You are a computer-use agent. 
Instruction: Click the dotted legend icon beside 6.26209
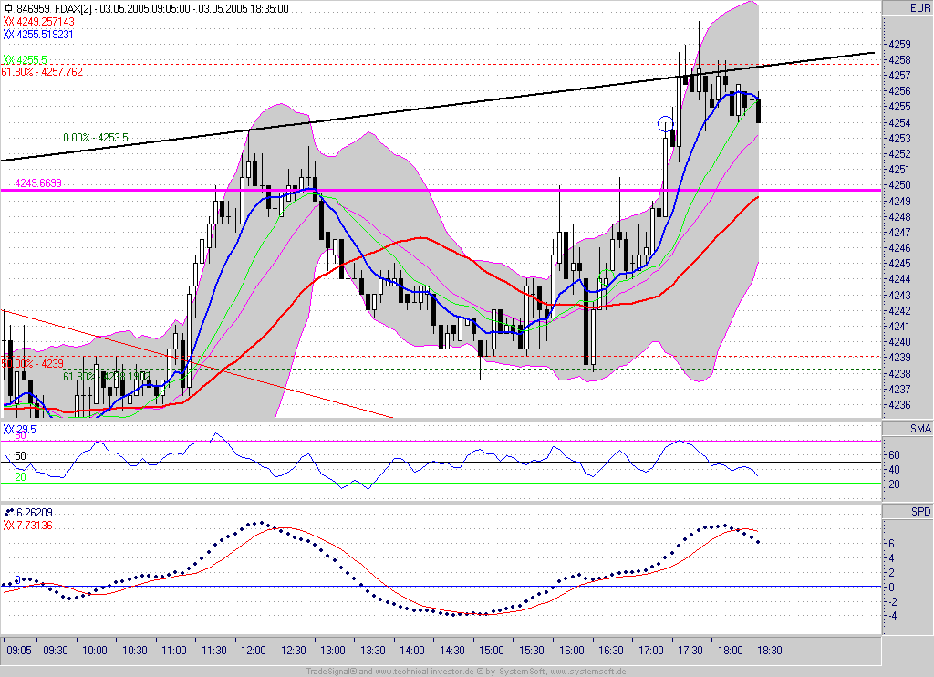pos(9,512)
